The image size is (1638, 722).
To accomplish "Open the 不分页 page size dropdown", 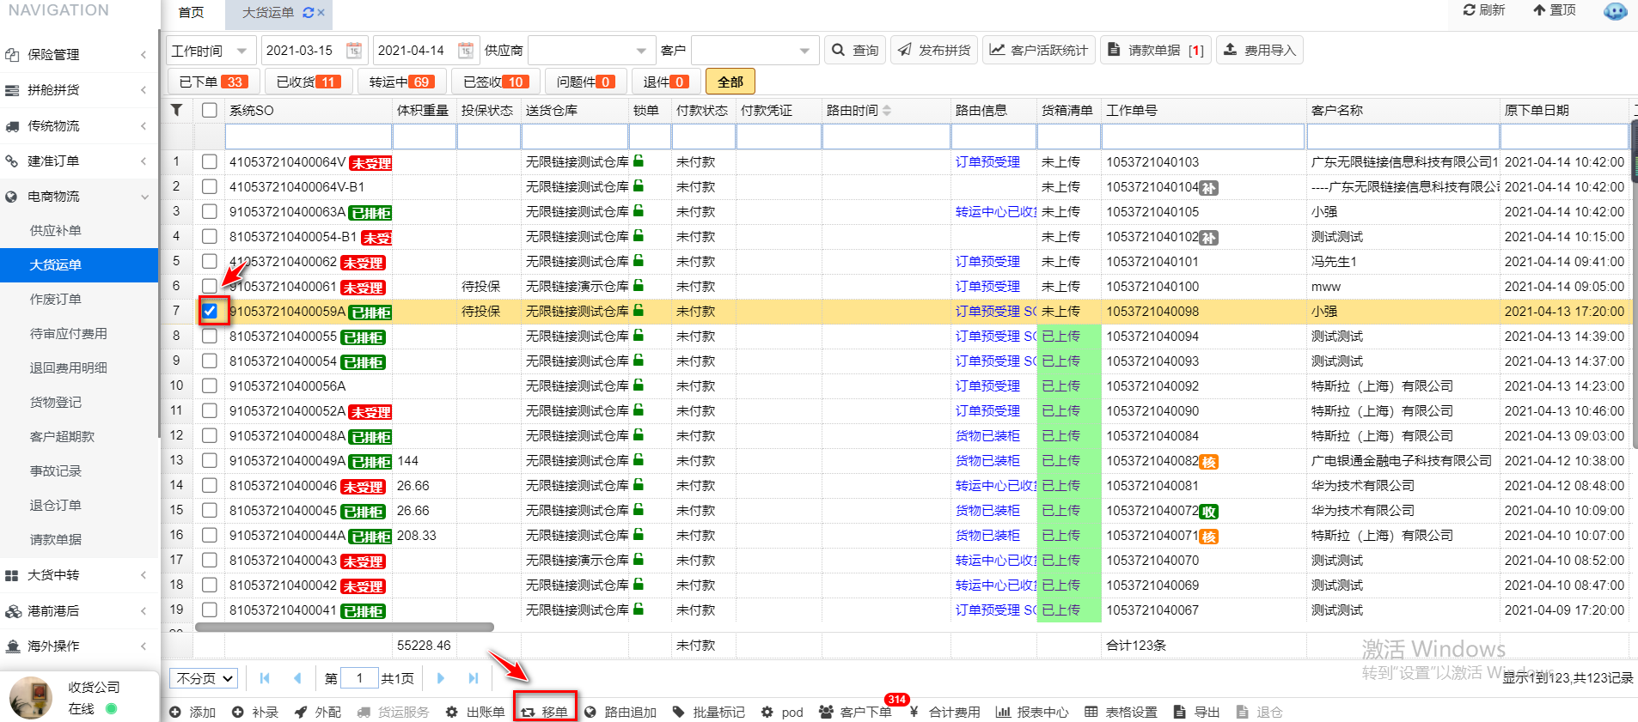I will click(x=205, y=678).
